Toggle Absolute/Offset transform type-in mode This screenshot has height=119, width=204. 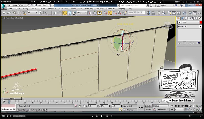(84, 106)
